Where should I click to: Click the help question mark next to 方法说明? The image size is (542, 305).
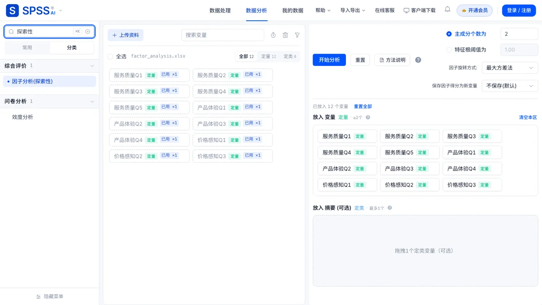[x=418, y=60]
